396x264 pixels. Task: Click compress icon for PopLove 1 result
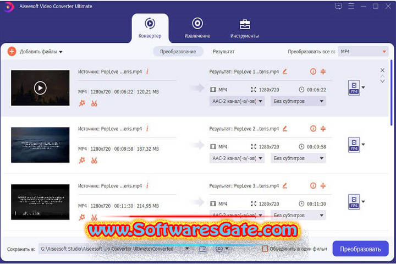323,71
